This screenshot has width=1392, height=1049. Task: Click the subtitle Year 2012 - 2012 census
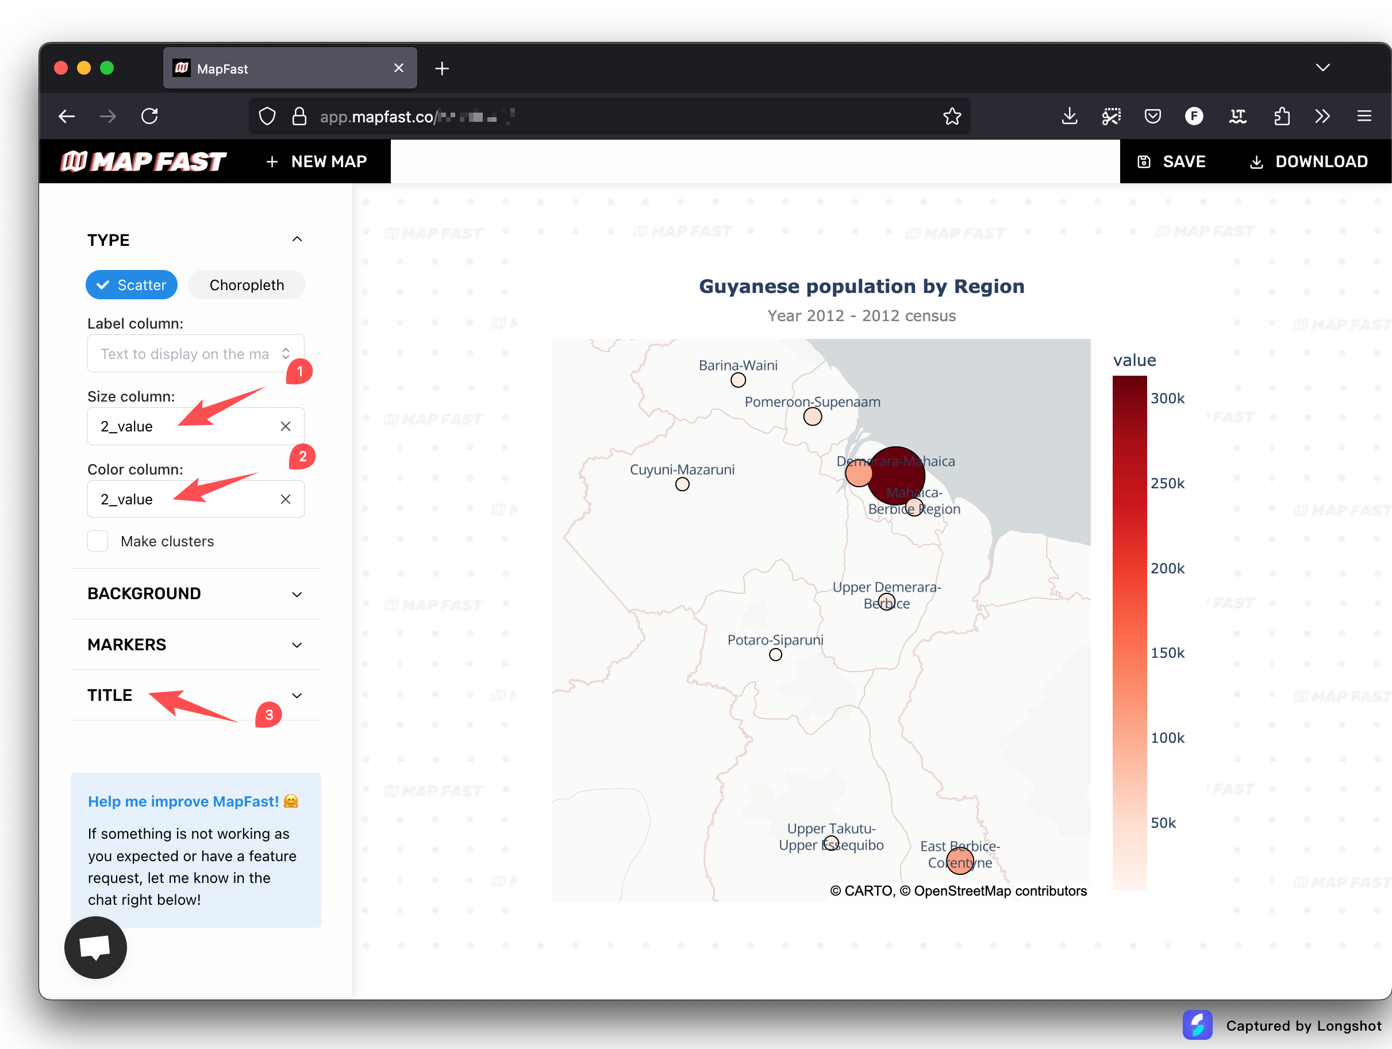862,316
